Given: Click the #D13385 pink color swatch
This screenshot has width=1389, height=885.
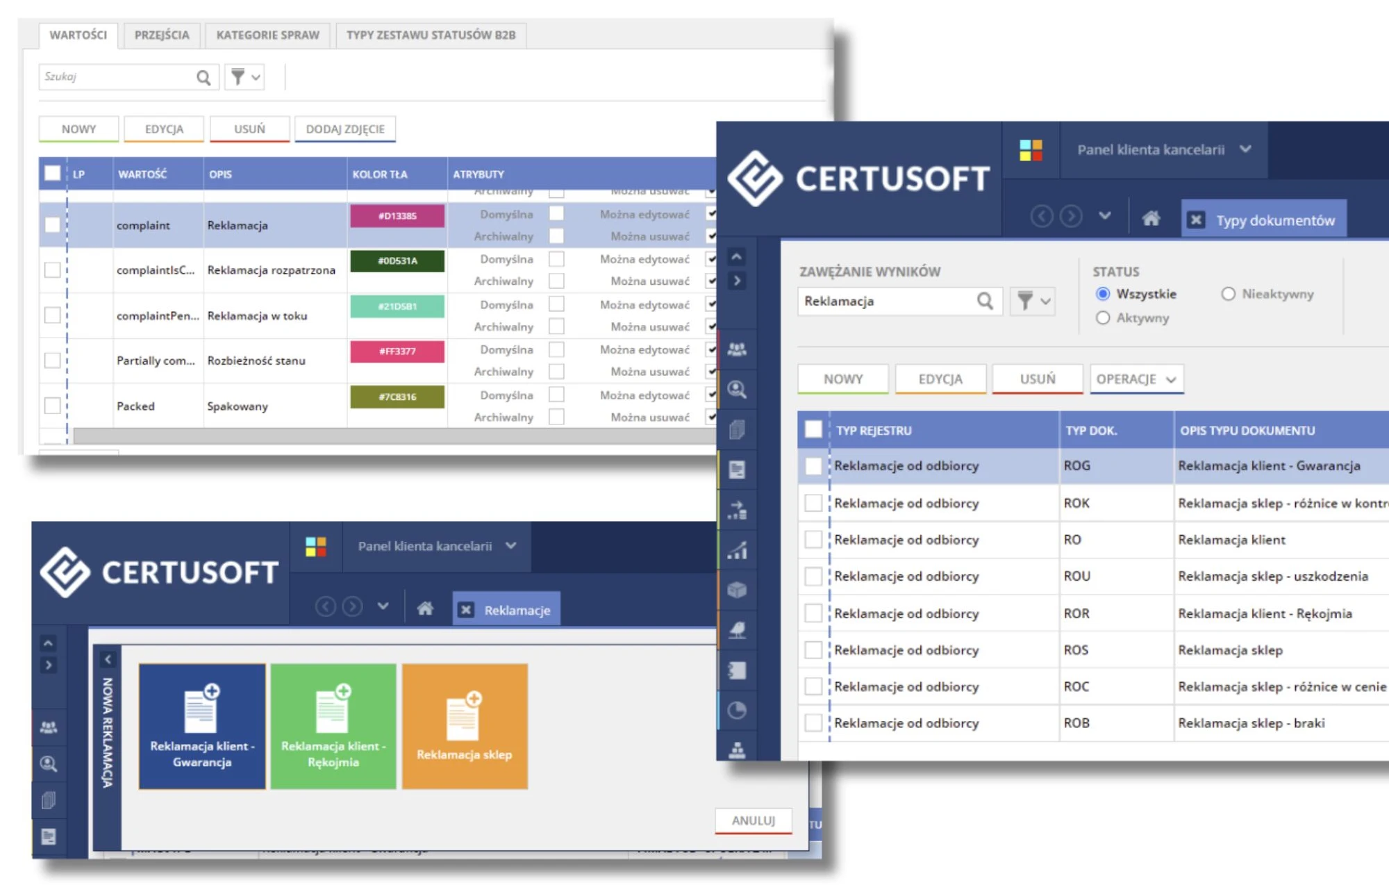Looking at the screenshot, I should click(397, 216).
